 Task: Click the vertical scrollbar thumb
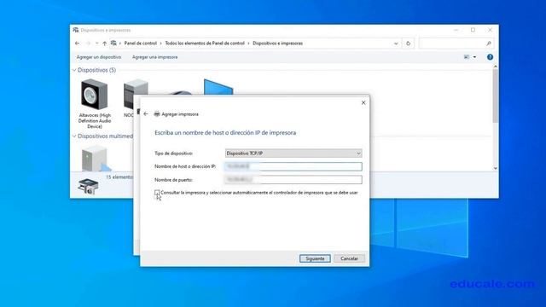(x=495, y=96)
